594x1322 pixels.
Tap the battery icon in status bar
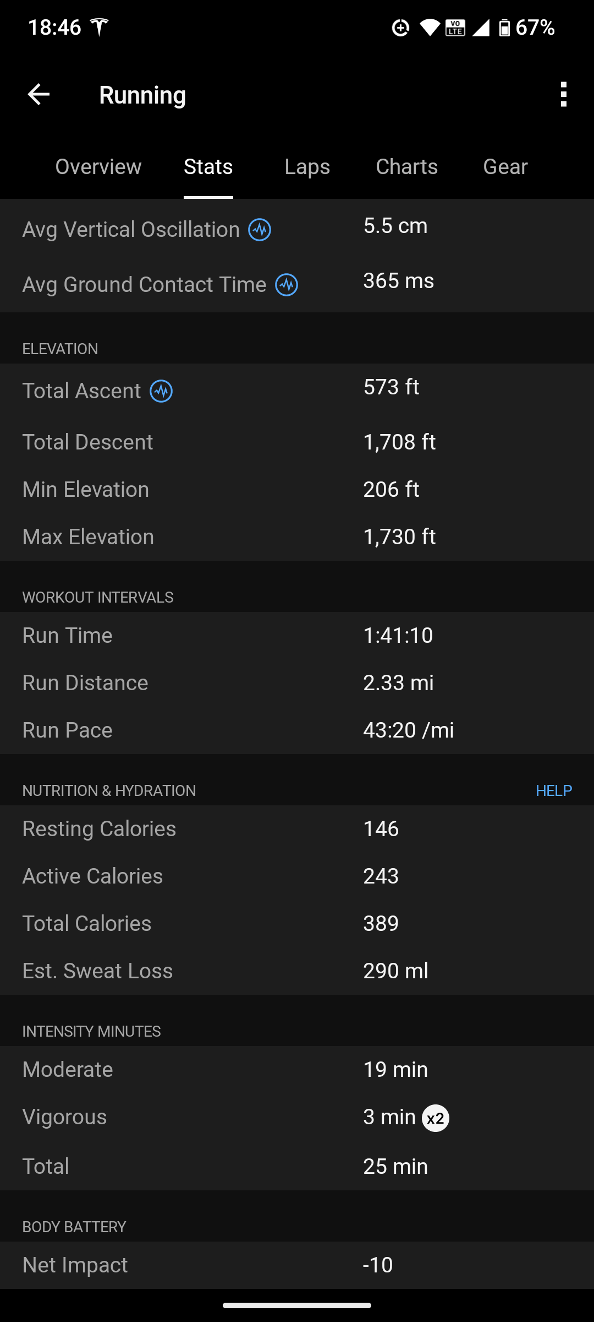[504, 27]
